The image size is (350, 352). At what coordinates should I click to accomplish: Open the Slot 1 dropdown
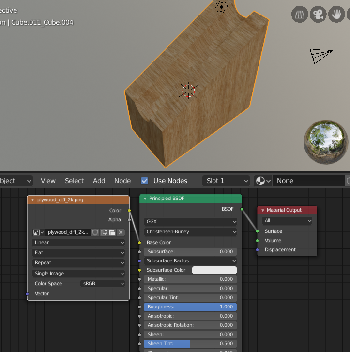226,181
